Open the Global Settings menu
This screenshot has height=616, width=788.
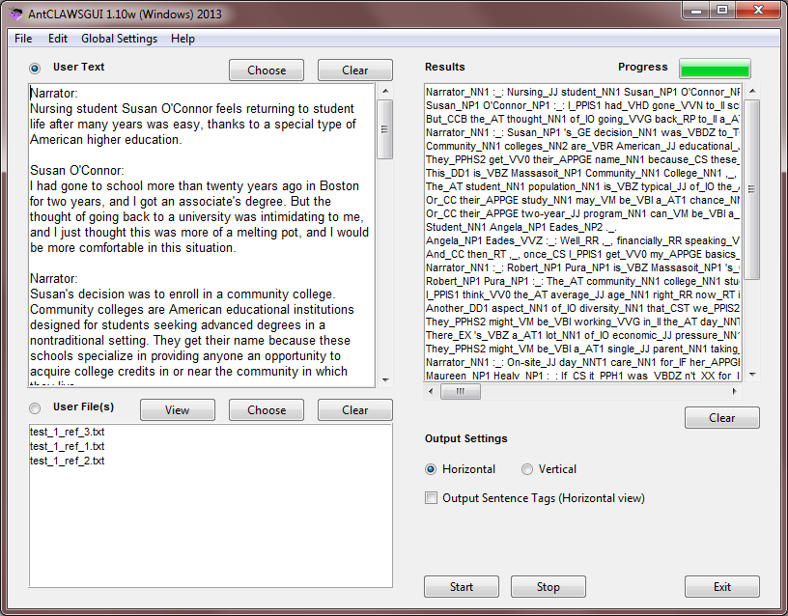point(119,39)
